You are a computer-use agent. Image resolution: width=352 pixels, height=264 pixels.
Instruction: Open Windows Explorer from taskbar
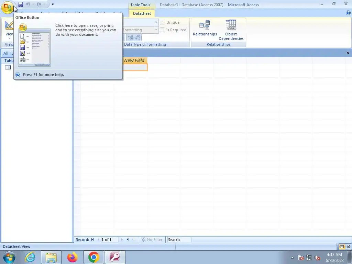tap(51, 257)
